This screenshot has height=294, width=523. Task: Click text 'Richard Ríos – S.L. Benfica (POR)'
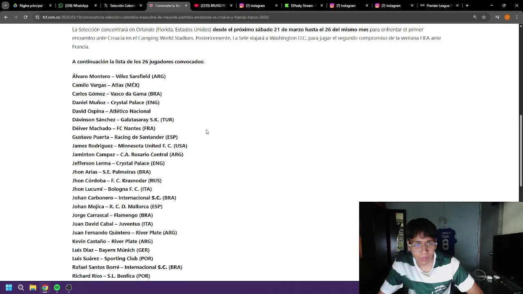[111, 276]
